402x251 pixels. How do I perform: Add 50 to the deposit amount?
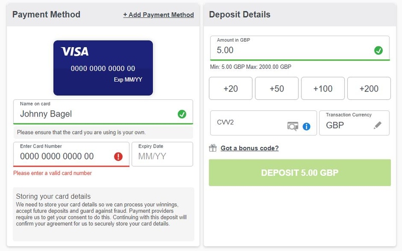pos(277,88)
